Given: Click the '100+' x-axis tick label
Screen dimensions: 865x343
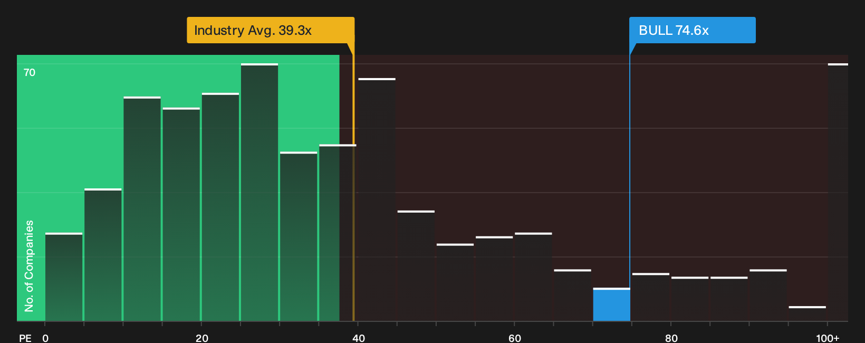Looking at the screenshot, I should [x=828, y=338].
